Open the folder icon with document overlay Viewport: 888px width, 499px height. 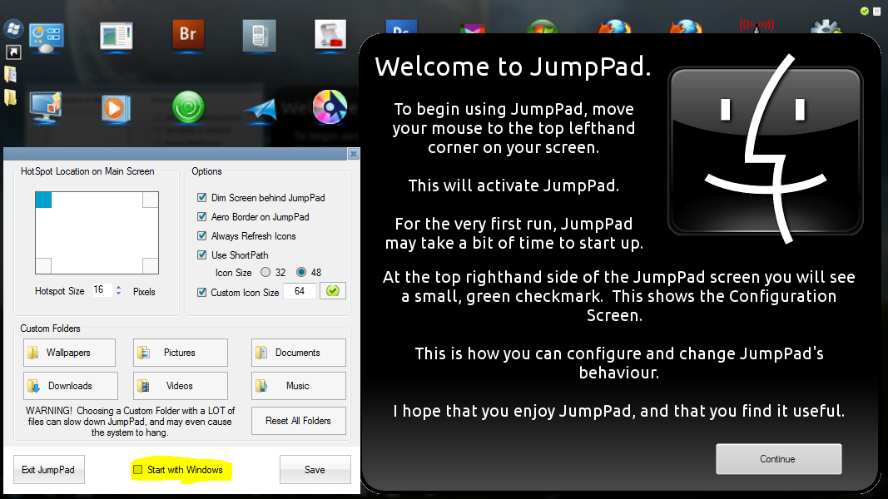coord(11,74)
